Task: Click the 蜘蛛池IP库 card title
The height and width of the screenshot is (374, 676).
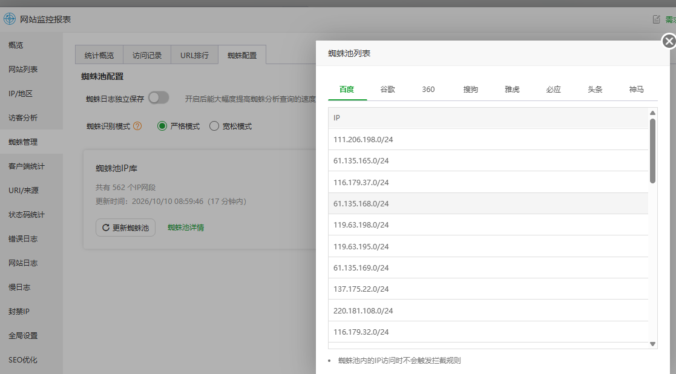Action: pos(116,168)
